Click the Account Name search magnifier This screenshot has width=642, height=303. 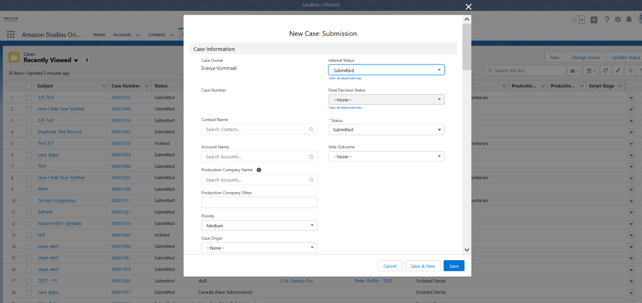(x=311, y=157)
